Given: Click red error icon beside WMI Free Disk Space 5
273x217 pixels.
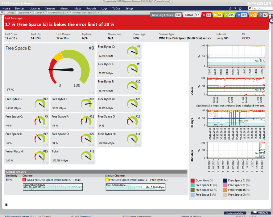Looking at the screenshot, I should pos(24,180).
